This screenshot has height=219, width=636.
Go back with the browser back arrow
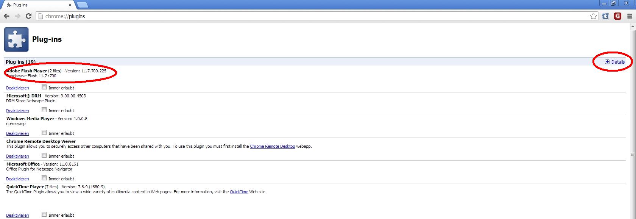(x=6, y=16)
